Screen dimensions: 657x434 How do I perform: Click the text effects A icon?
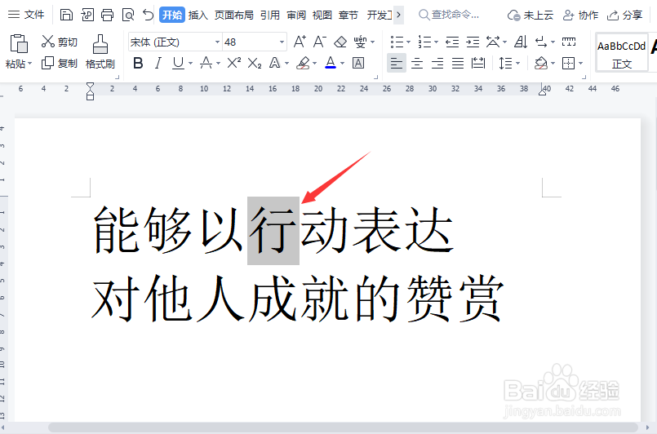pyautogui.click(x=275, y=64)
